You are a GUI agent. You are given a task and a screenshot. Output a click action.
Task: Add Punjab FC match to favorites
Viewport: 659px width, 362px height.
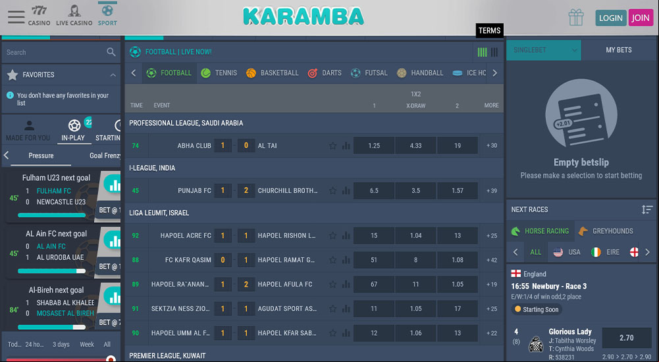coord(332,191)
